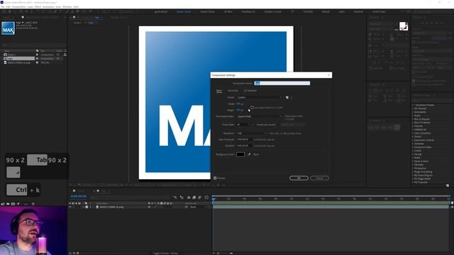Click the MAX logo thumbnail in Project panel

tap(8, 28)
